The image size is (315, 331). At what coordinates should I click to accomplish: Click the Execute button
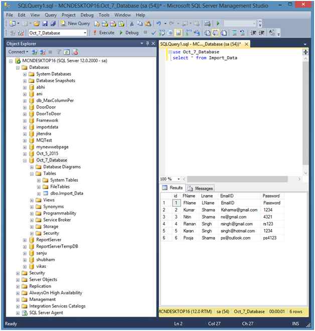click(x=104, y=33)
